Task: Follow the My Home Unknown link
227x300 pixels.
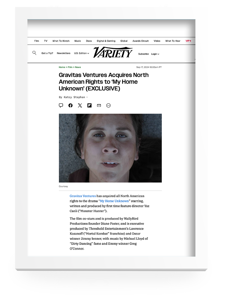Action: [x=114, y=201]
